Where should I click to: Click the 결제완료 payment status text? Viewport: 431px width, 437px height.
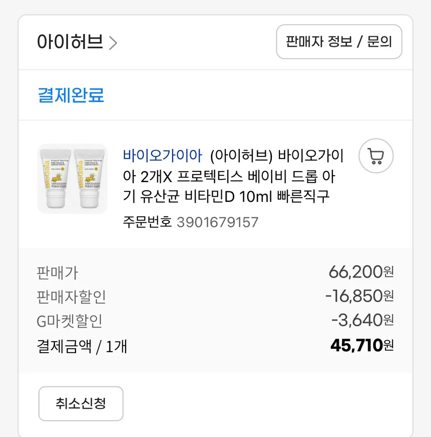coord(71,95)
